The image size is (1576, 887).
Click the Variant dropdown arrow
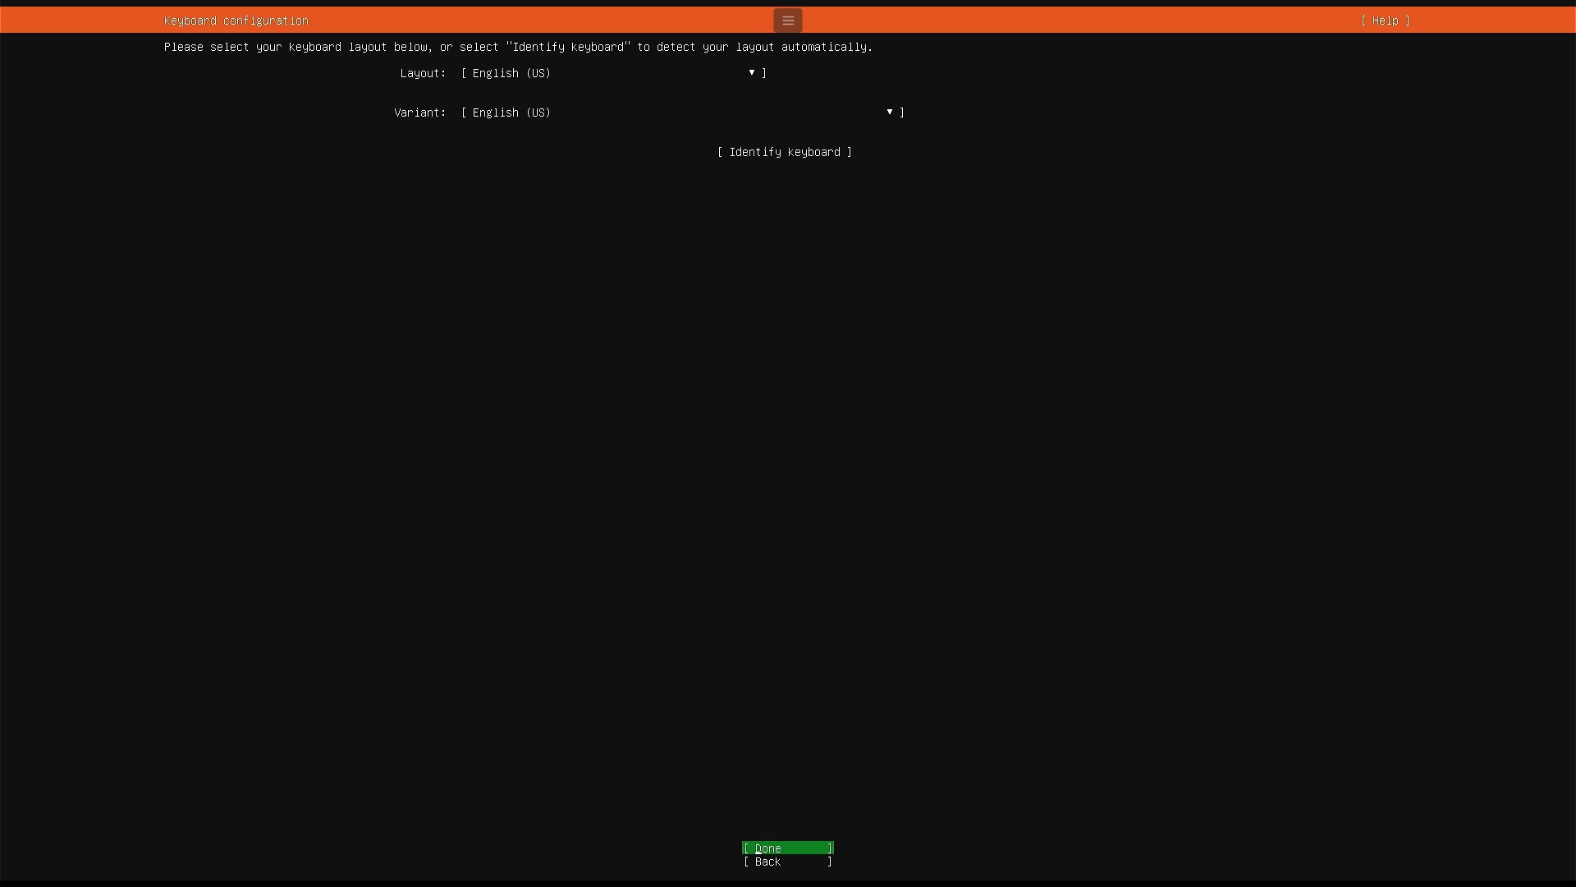[x=889, y=112]
